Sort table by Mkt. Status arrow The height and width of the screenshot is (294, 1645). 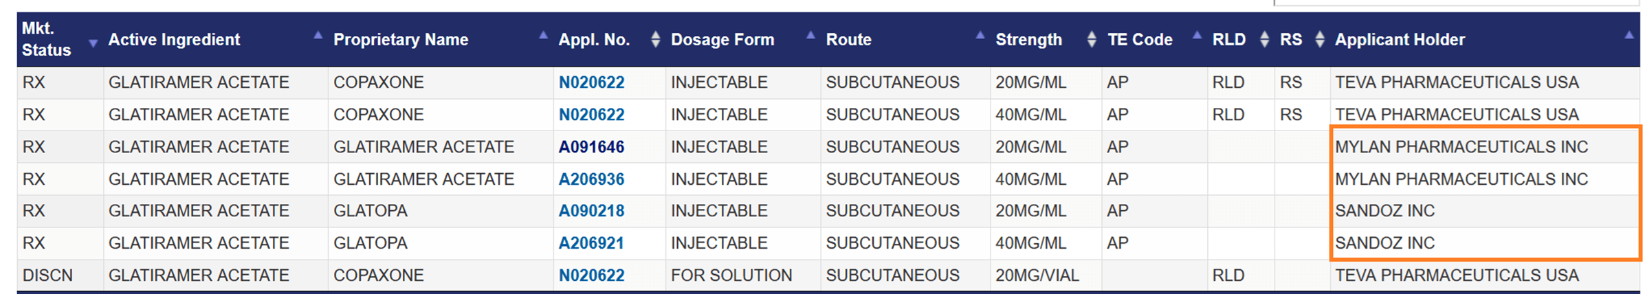point(93,44)
